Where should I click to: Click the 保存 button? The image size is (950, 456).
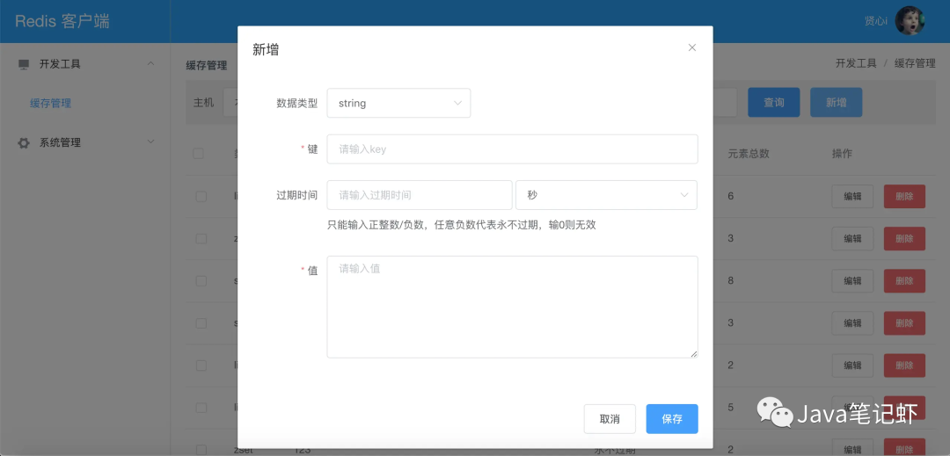coord(672,419)
